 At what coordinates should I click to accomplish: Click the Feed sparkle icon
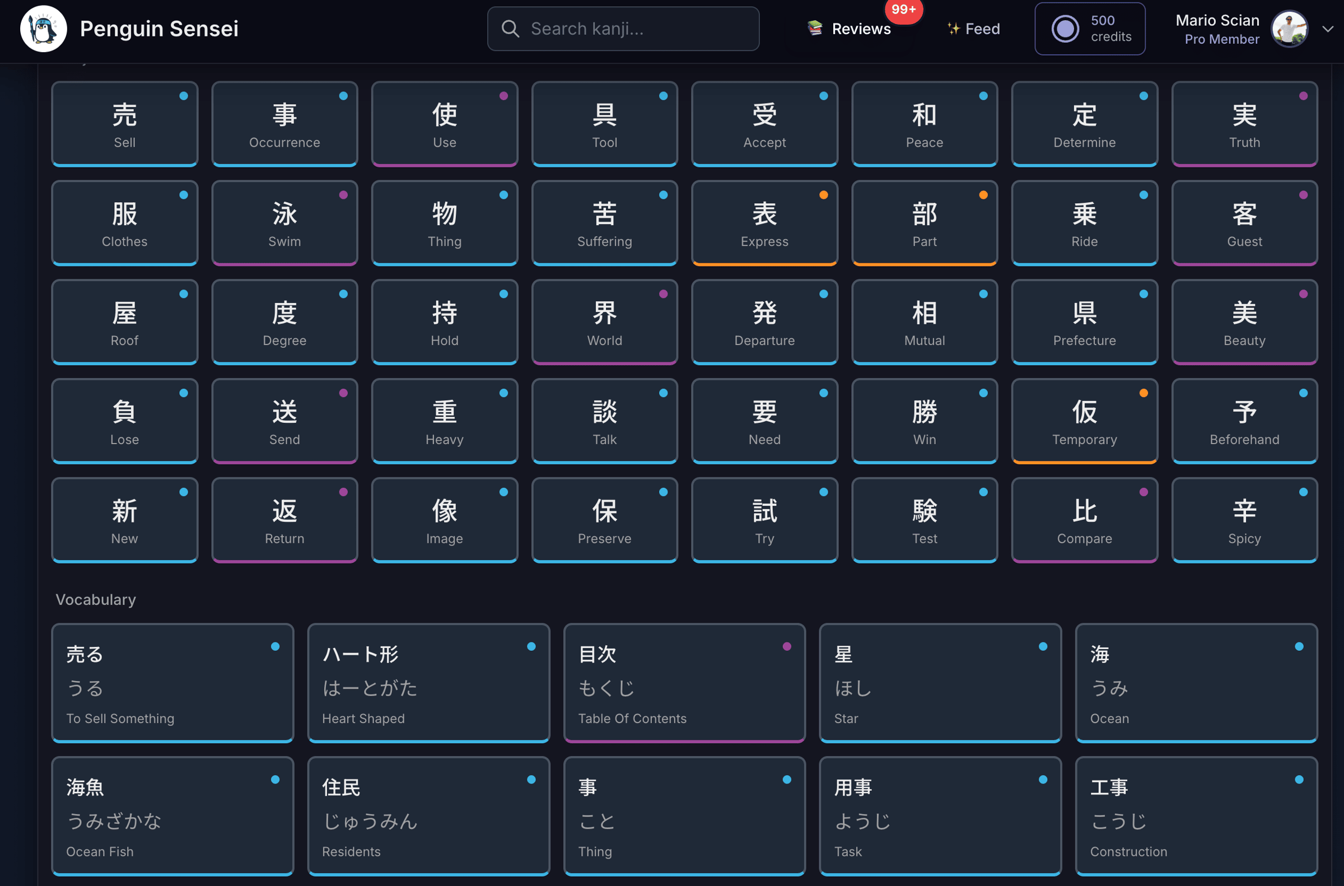tap(953, 29)
